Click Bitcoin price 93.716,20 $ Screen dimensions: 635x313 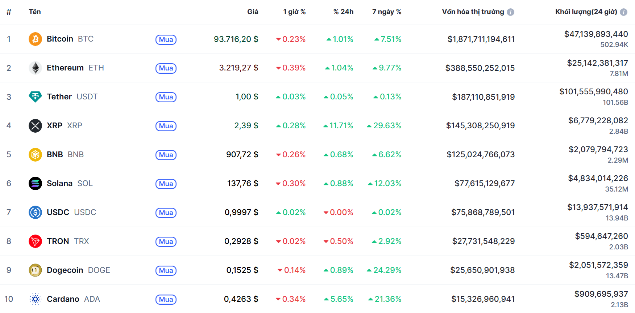[x=236, y=39]
